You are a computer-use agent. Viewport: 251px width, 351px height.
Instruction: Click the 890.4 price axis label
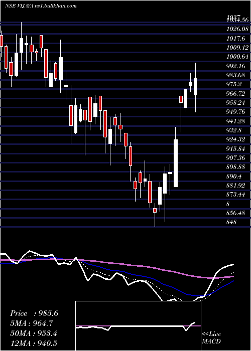235,177
